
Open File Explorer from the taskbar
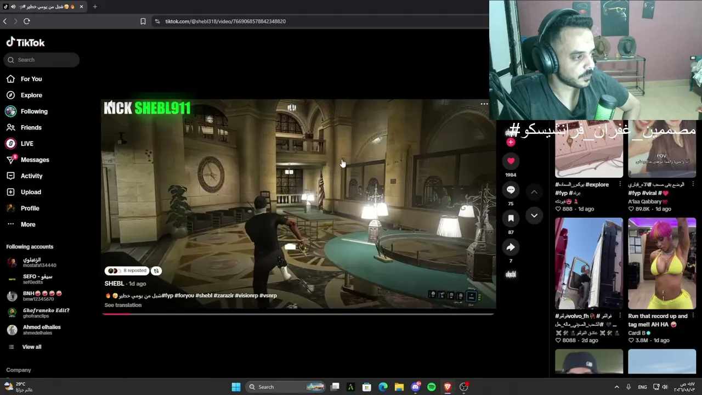tap(399, 387)
